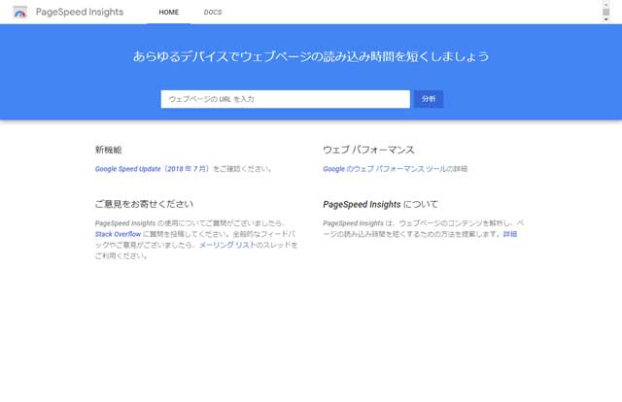Click the 詳細 link about PageSpeed Insights
This screenshot has width=622, height=402.
[x=510, y=234]
